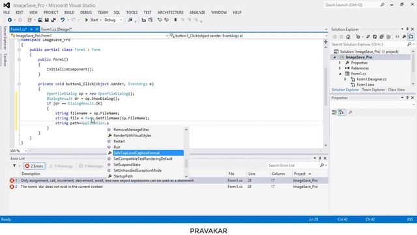
Task: Click the comment out lines toolbar icon
Action: click(159, 20)
